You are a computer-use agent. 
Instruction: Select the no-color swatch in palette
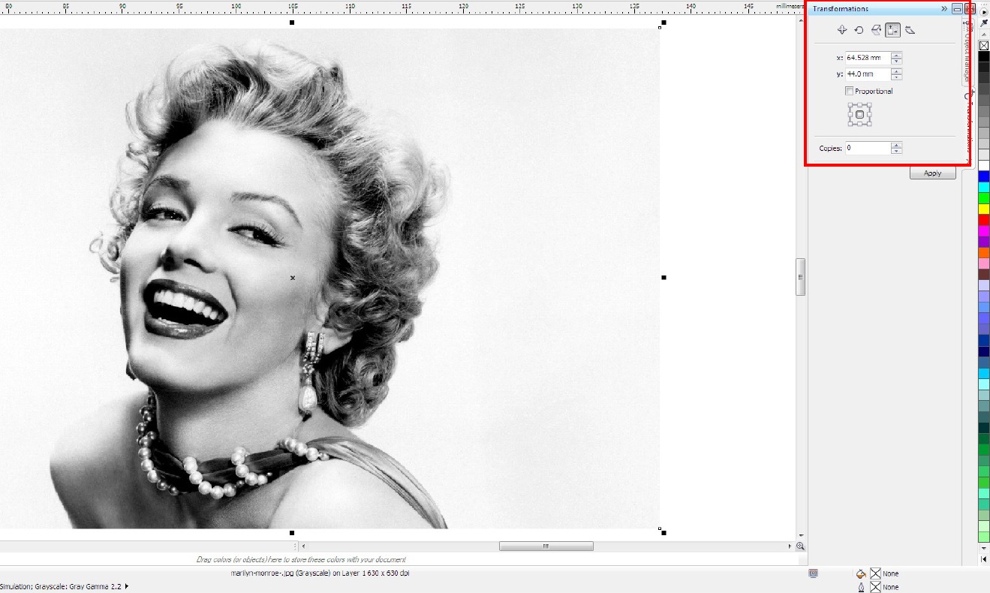[984, 46]
